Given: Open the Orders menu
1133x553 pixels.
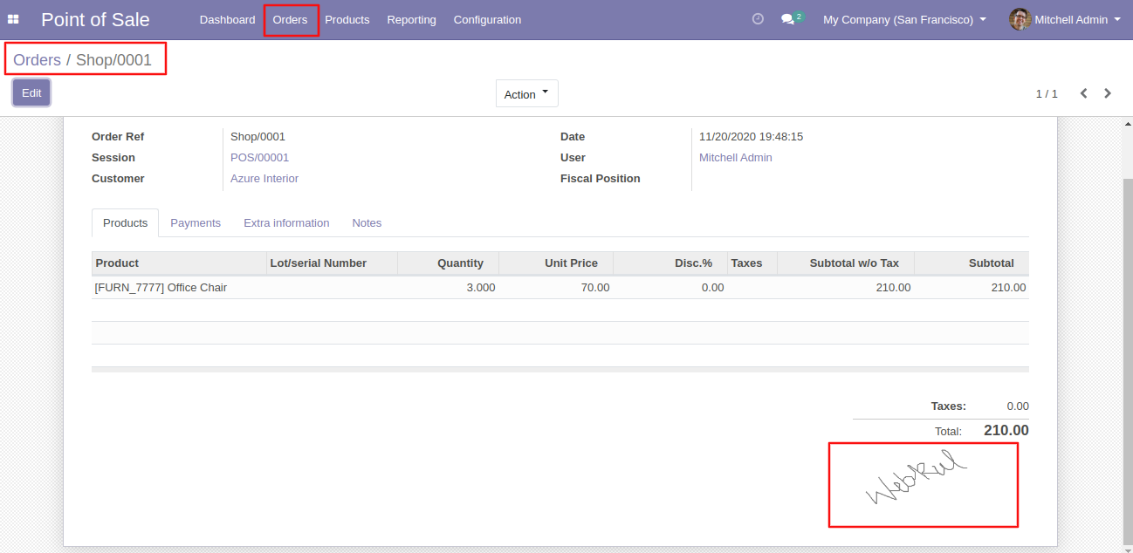Looking at the screenshot, I should point(290,19).
